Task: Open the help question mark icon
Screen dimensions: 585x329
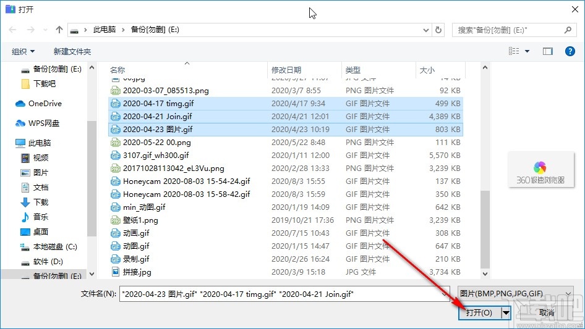Action: [x=570, y=51]
